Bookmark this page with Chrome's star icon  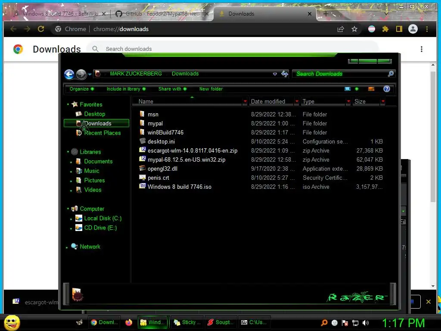[x=354, y=29]
